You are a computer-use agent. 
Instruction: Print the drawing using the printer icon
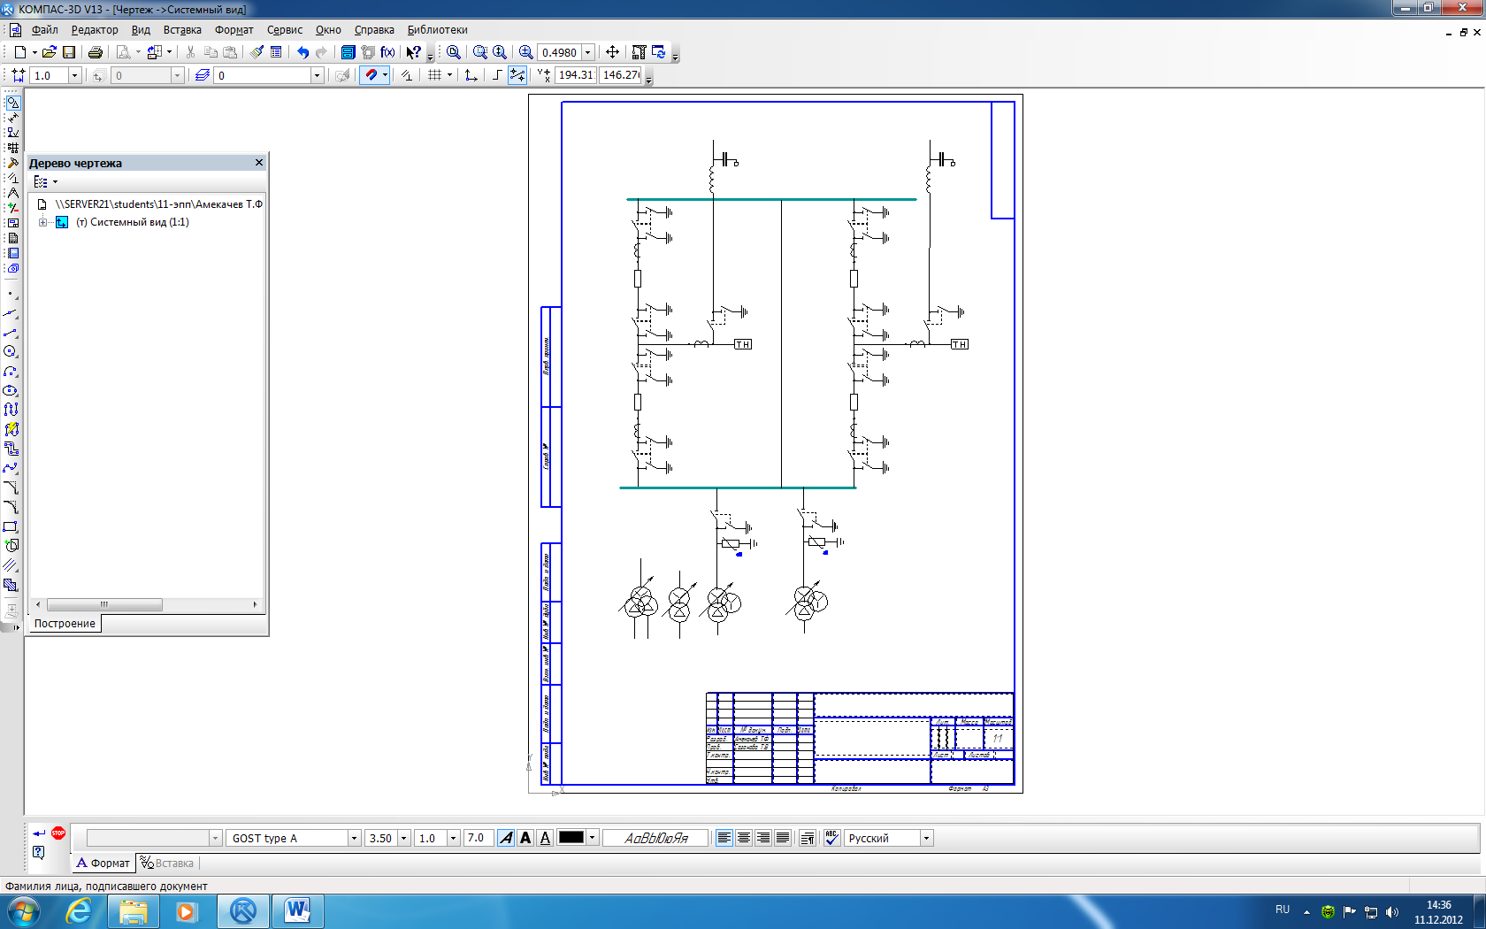click(96, 52)
